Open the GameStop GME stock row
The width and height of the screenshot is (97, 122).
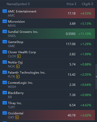pyautogui.click(x=47, y=44)
